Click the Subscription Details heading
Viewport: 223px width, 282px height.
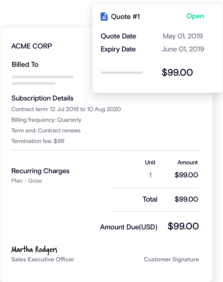pos(42,98)
